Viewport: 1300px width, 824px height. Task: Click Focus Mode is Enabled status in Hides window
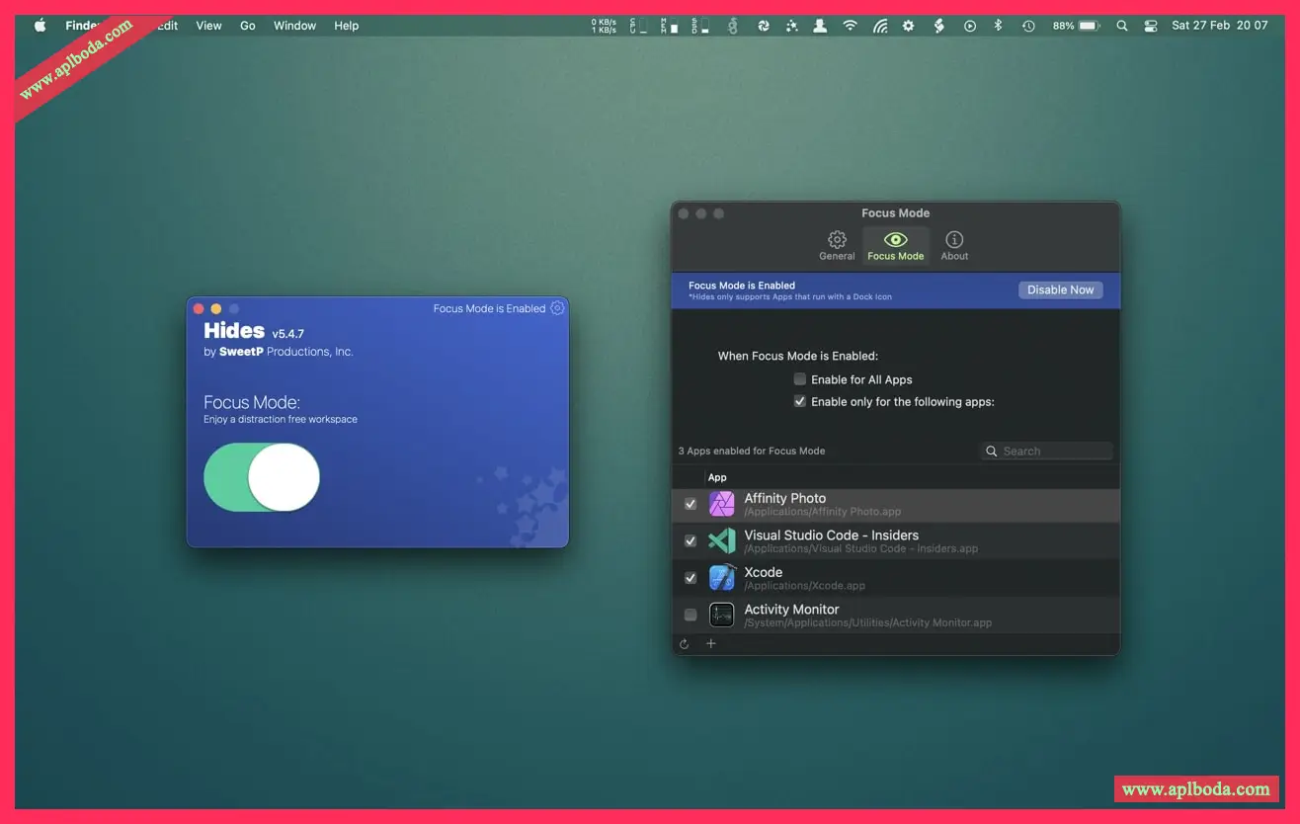[x=489, y=308]
